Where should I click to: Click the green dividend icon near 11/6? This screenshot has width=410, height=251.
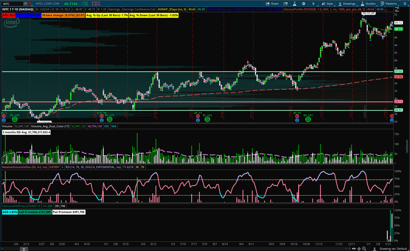[x=308, y=120]
